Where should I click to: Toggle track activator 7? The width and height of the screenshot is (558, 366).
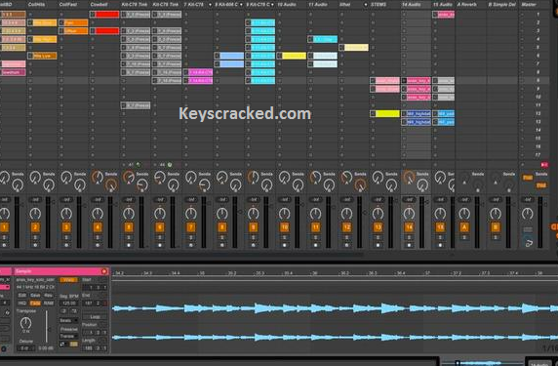tap(191, 227)
